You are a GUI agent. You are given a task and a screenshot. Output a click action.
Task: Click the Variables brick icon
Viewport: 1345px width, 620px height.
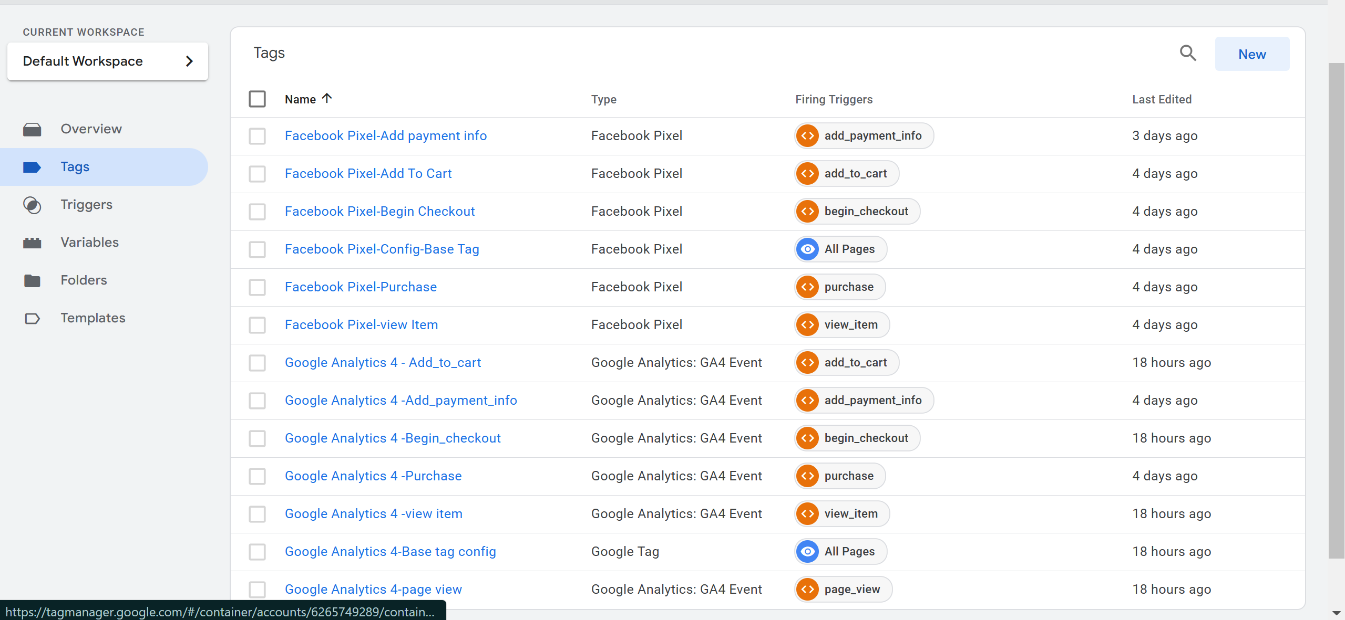(x=32, y=243)
